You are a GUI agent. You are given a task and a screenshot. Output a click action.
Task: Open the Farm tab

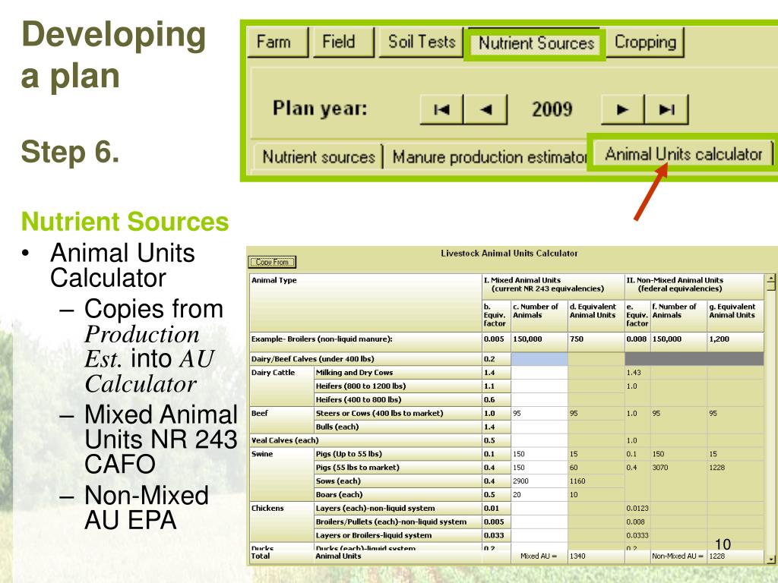[x=278, y=43]
